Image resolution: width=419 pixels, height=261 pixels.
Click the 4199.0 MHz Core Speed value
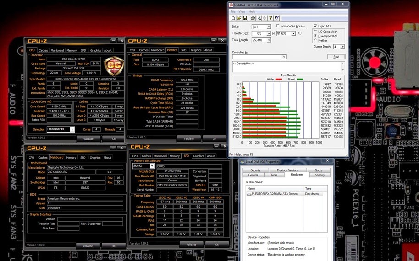pyautogui.click(x=59, y=107)
